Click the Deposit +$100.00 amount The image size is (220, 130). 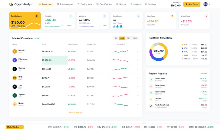point(203,98)
